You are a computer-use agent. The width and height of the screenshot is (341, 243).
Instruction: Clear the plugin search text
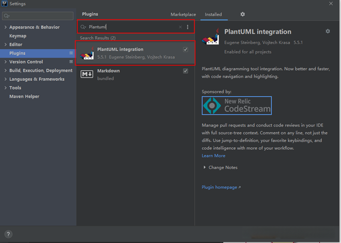(x=180, y=27)
